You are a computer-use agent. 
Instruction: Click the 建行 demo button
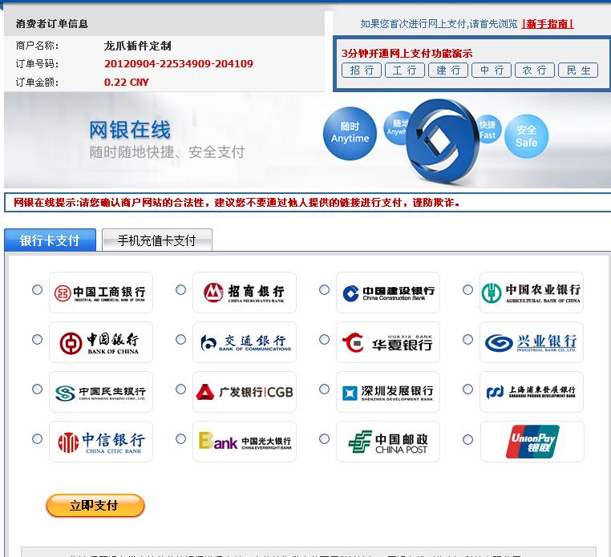[448, 71]
